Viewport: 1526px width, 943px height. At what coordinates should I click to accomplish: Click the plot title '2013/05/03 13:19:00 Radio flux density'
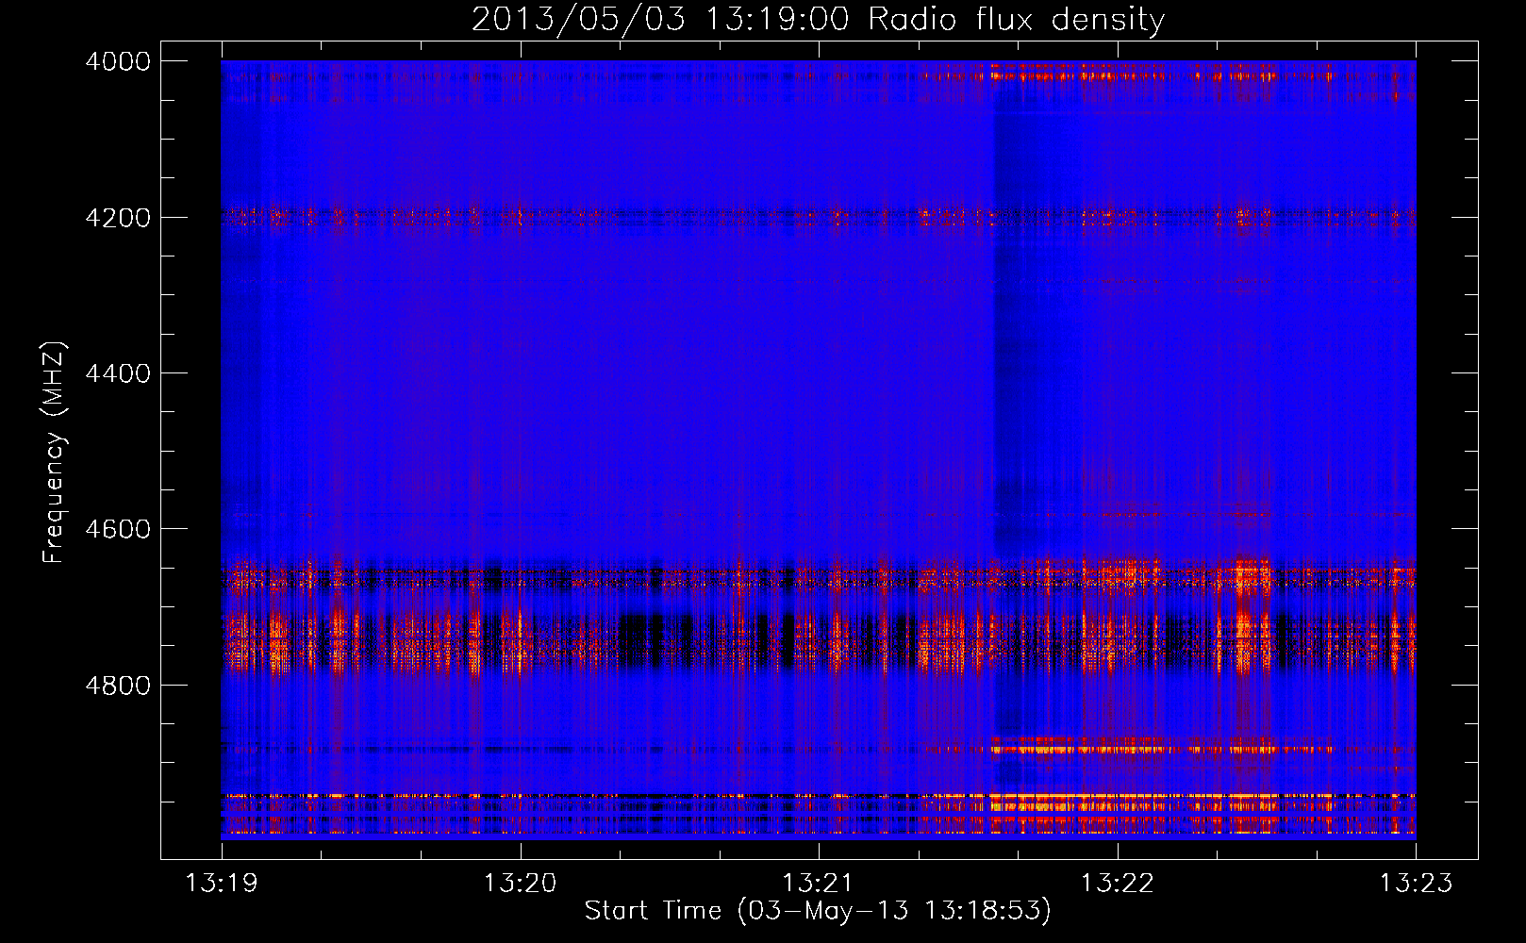click(818, 19)
